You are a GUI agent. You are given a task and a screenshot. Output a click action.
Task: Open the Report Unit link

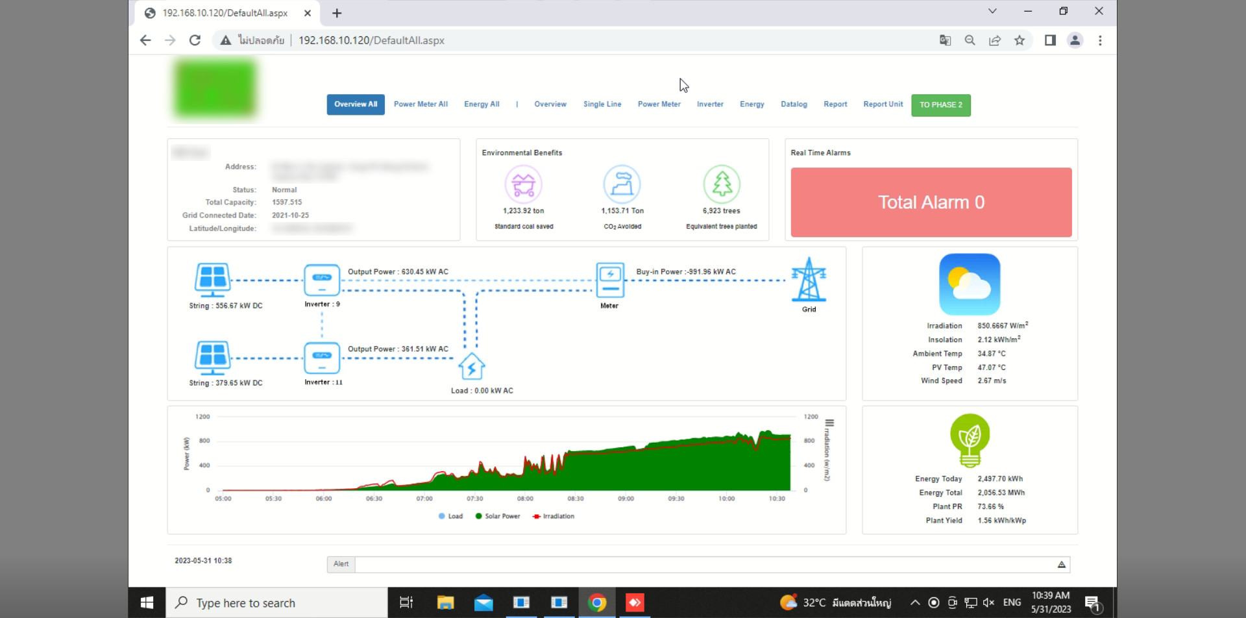click(x=883, y=105)
